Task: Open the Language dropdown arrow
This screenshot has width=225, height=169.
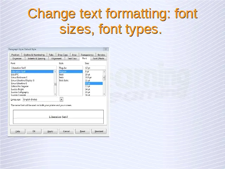Action: 62,100
